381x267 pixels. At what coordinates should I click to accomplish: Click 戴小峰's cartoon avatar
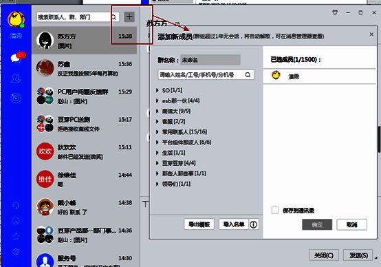[x=45, y=206]
